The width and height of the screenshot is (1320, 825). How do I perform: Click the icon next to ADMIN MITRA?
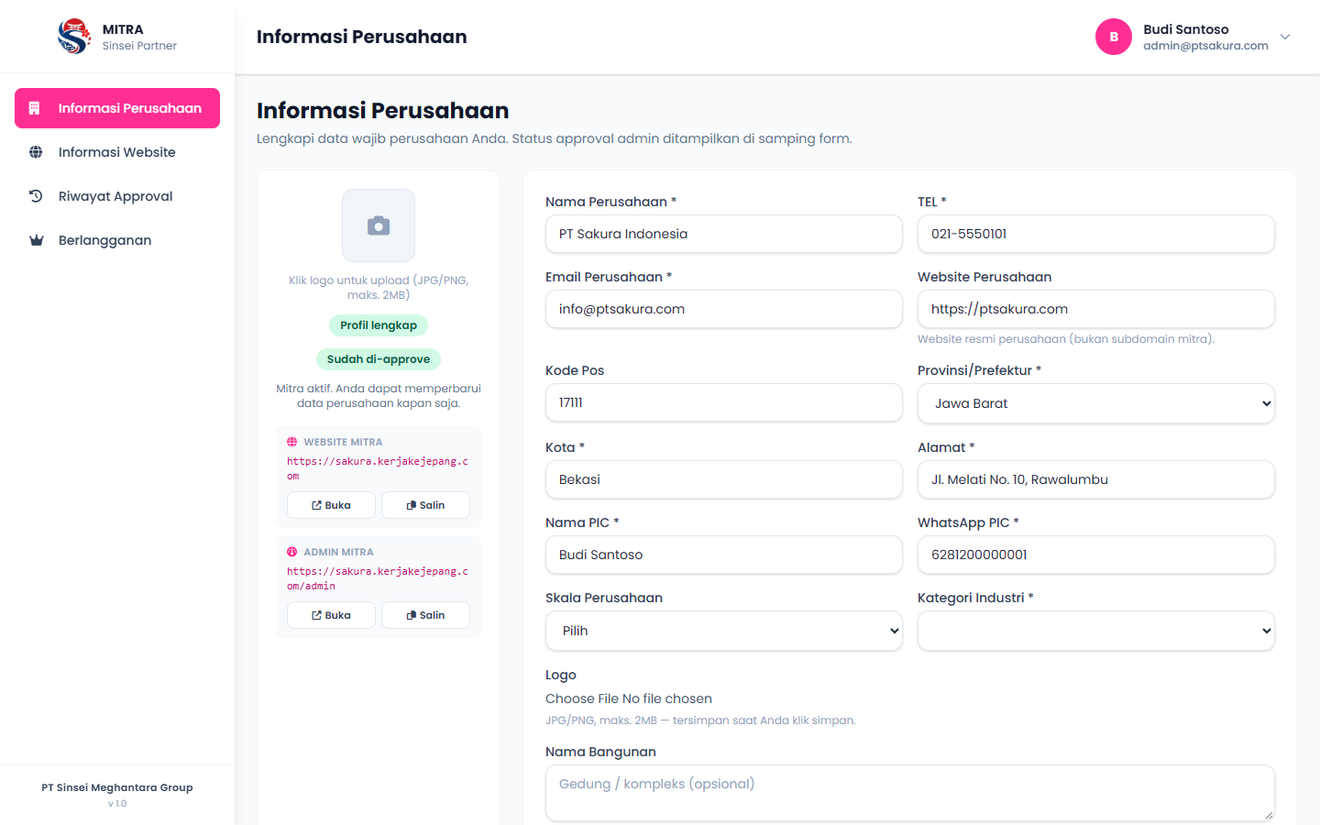(x=292, y=552)
